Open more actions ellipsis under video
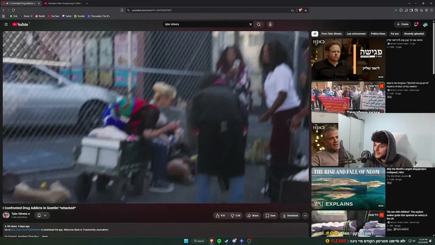This screenshot has height=245, width=435. tap(305, 215)
